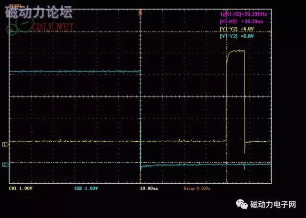
Task: Click the CH2 ground level marker
Action: (5, 165)
